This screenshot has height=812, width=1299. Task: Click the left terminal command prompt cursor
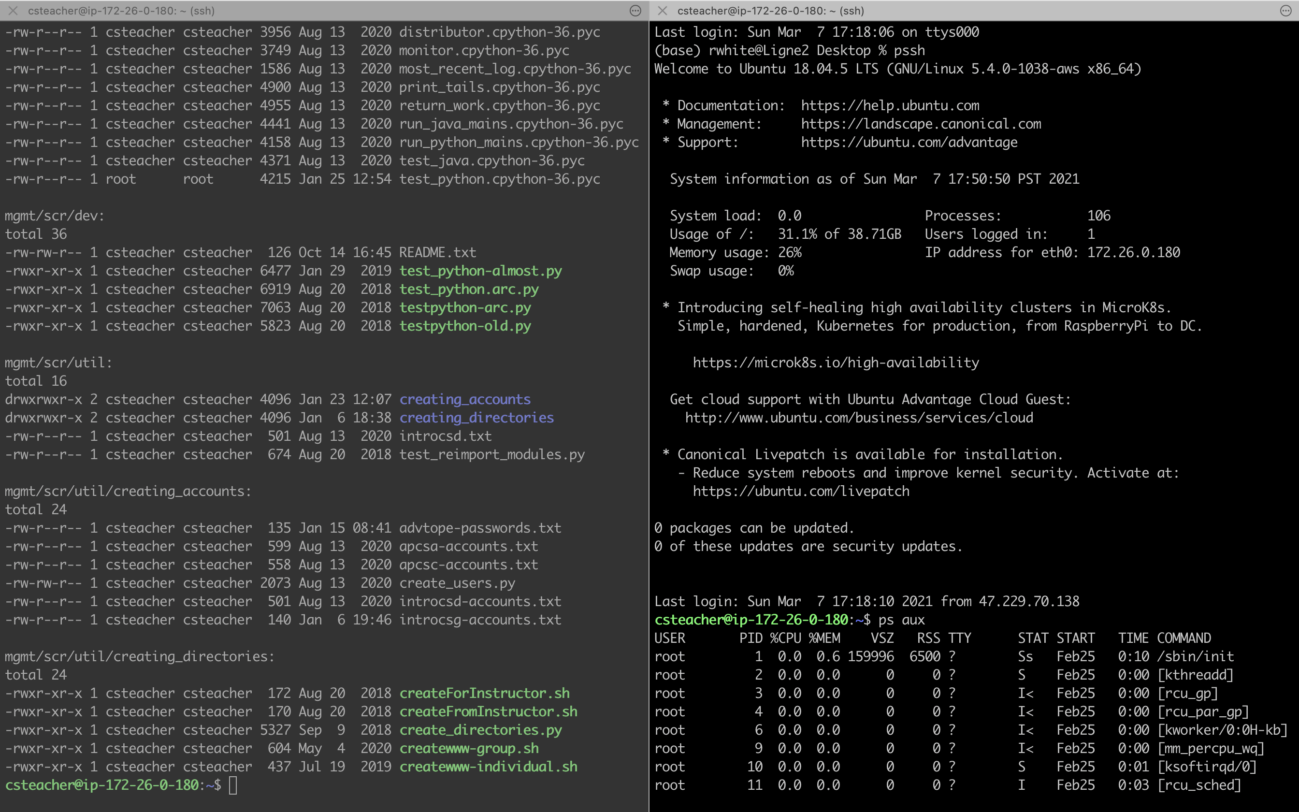tap(233, 785)
